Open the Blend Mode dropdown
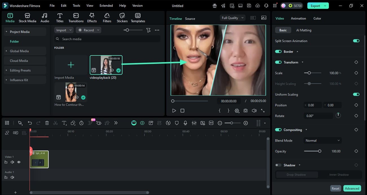The height and width of the screenshot is (195, 367). tap(322, 140)
